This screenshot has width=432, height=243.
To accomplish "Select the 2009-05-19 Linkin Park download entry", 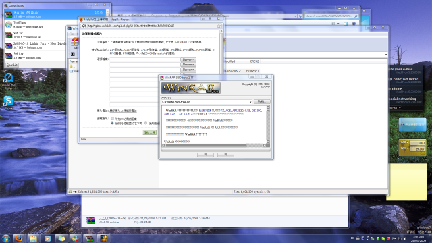I will point(35,45).
